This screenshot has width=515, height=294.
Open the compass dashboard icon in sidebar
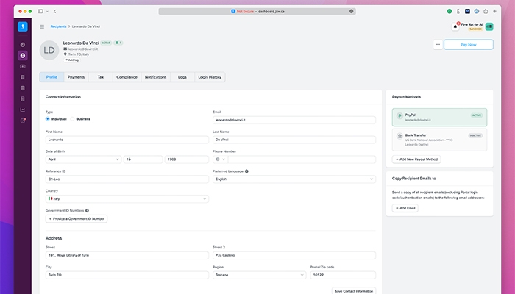(x=23, y=45)
